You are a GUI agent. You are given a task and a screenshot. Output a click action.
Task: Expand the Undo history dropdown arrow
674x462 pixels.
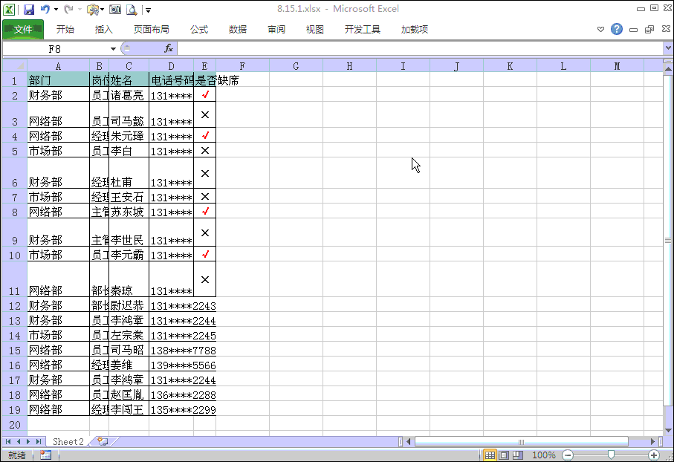point(56,10)
